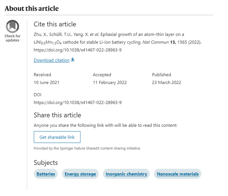Open the Download citation link

click(52, 60)
